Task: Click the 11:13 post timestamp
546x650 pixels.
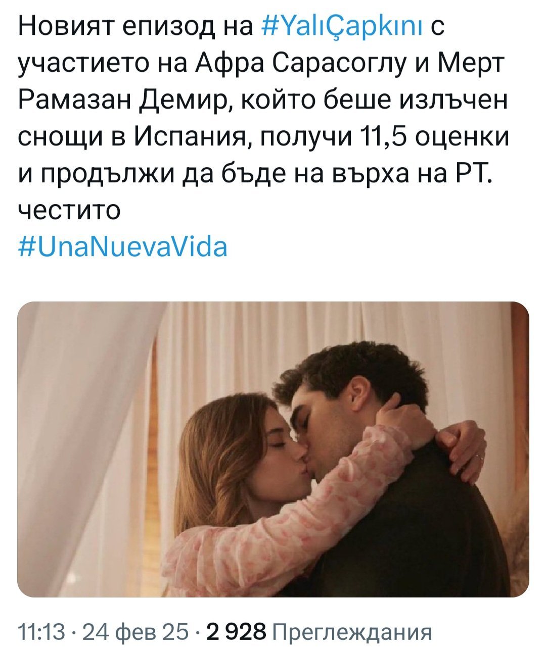Action: point(41,631)
